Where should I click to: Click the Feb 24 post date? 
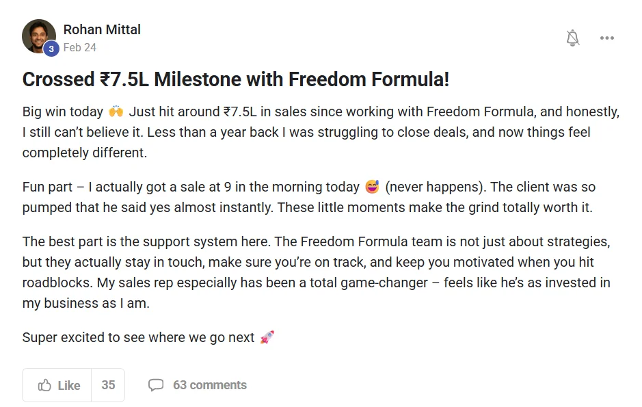80,47
